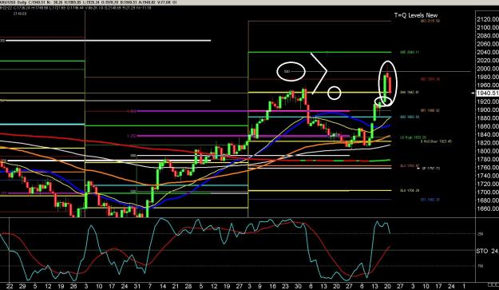499x290 pixels.
Task: Click the 2100.00 price axis label
Action: pyautogui.click(x=488, y=28)
